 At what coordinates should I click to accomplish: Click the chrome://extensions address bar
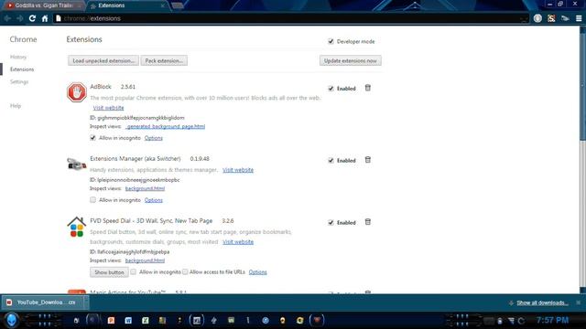(x=291, y=18)
